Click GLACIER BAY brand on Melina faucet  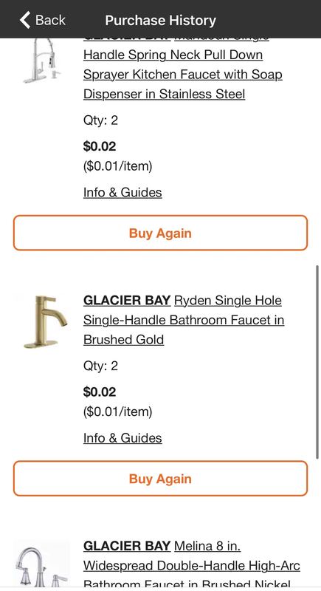click(127, 546)
